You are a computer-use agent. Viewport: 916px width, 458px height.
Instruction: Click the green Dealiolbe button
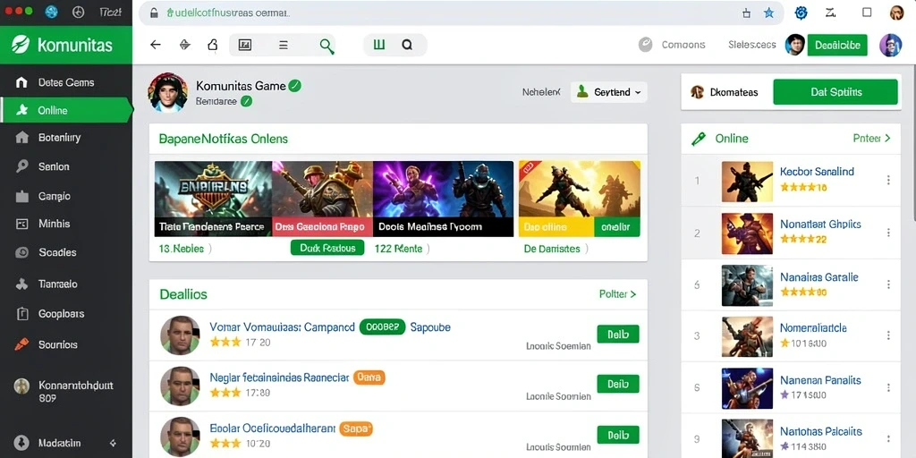coord(837,45)
